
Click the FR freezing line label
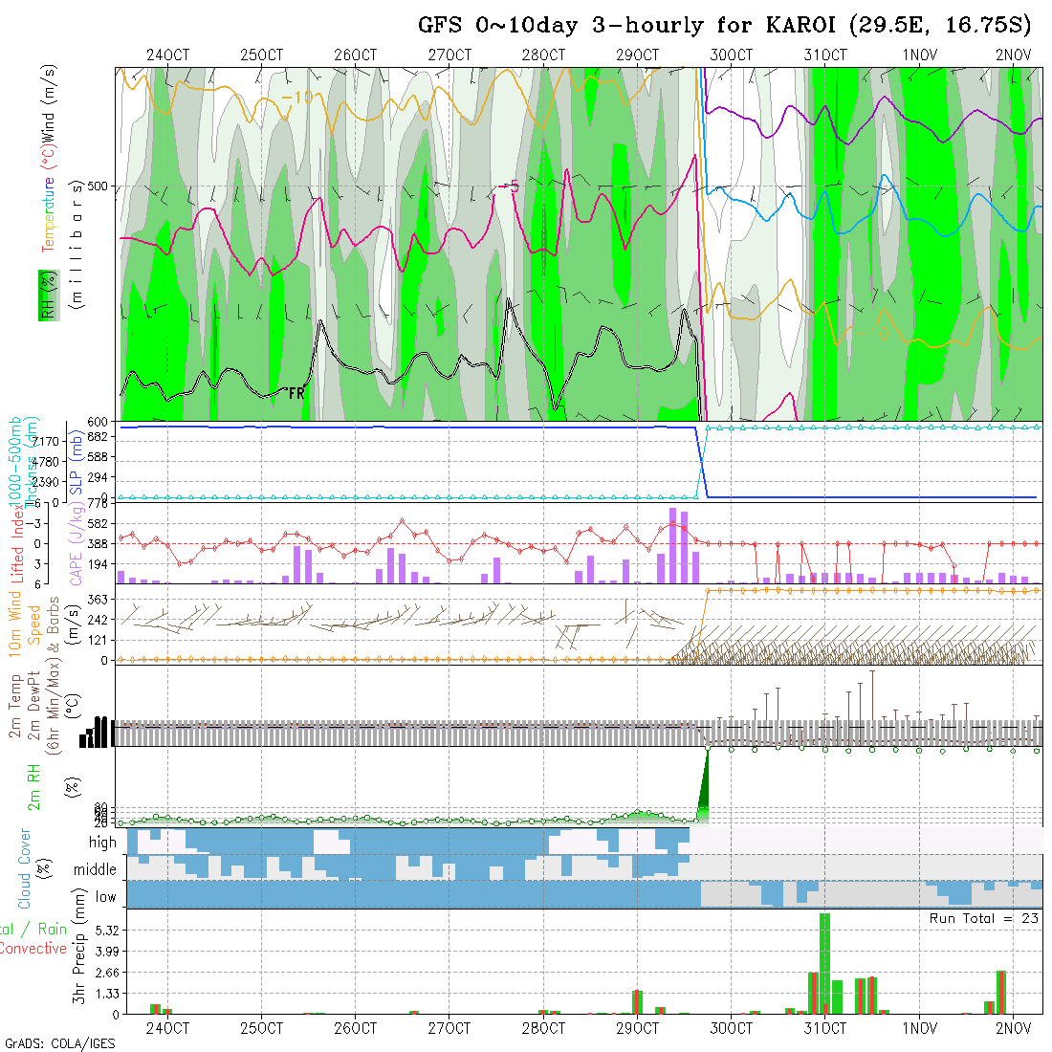pyautogui.click(x=296, y=392)
